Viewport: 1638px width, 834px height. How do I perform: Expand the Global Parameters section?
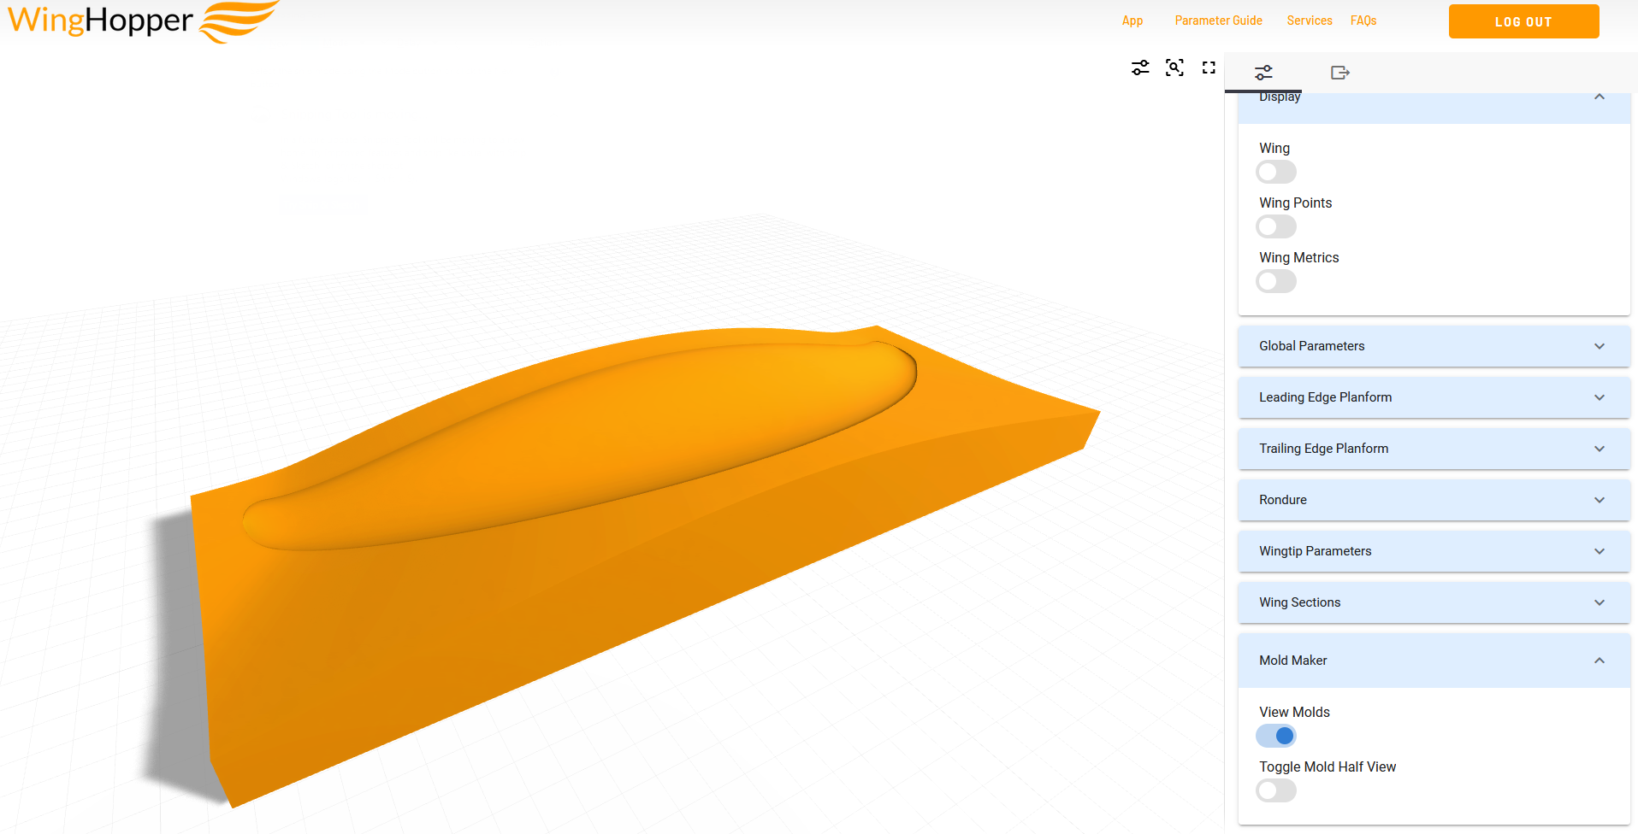[x=1434, y=346]
